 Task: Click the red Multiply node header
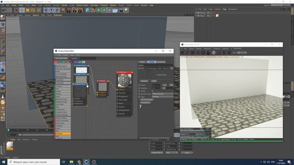pos(102,81)
